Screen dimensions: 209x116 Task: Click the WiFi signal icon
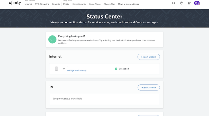coord(64,69)
